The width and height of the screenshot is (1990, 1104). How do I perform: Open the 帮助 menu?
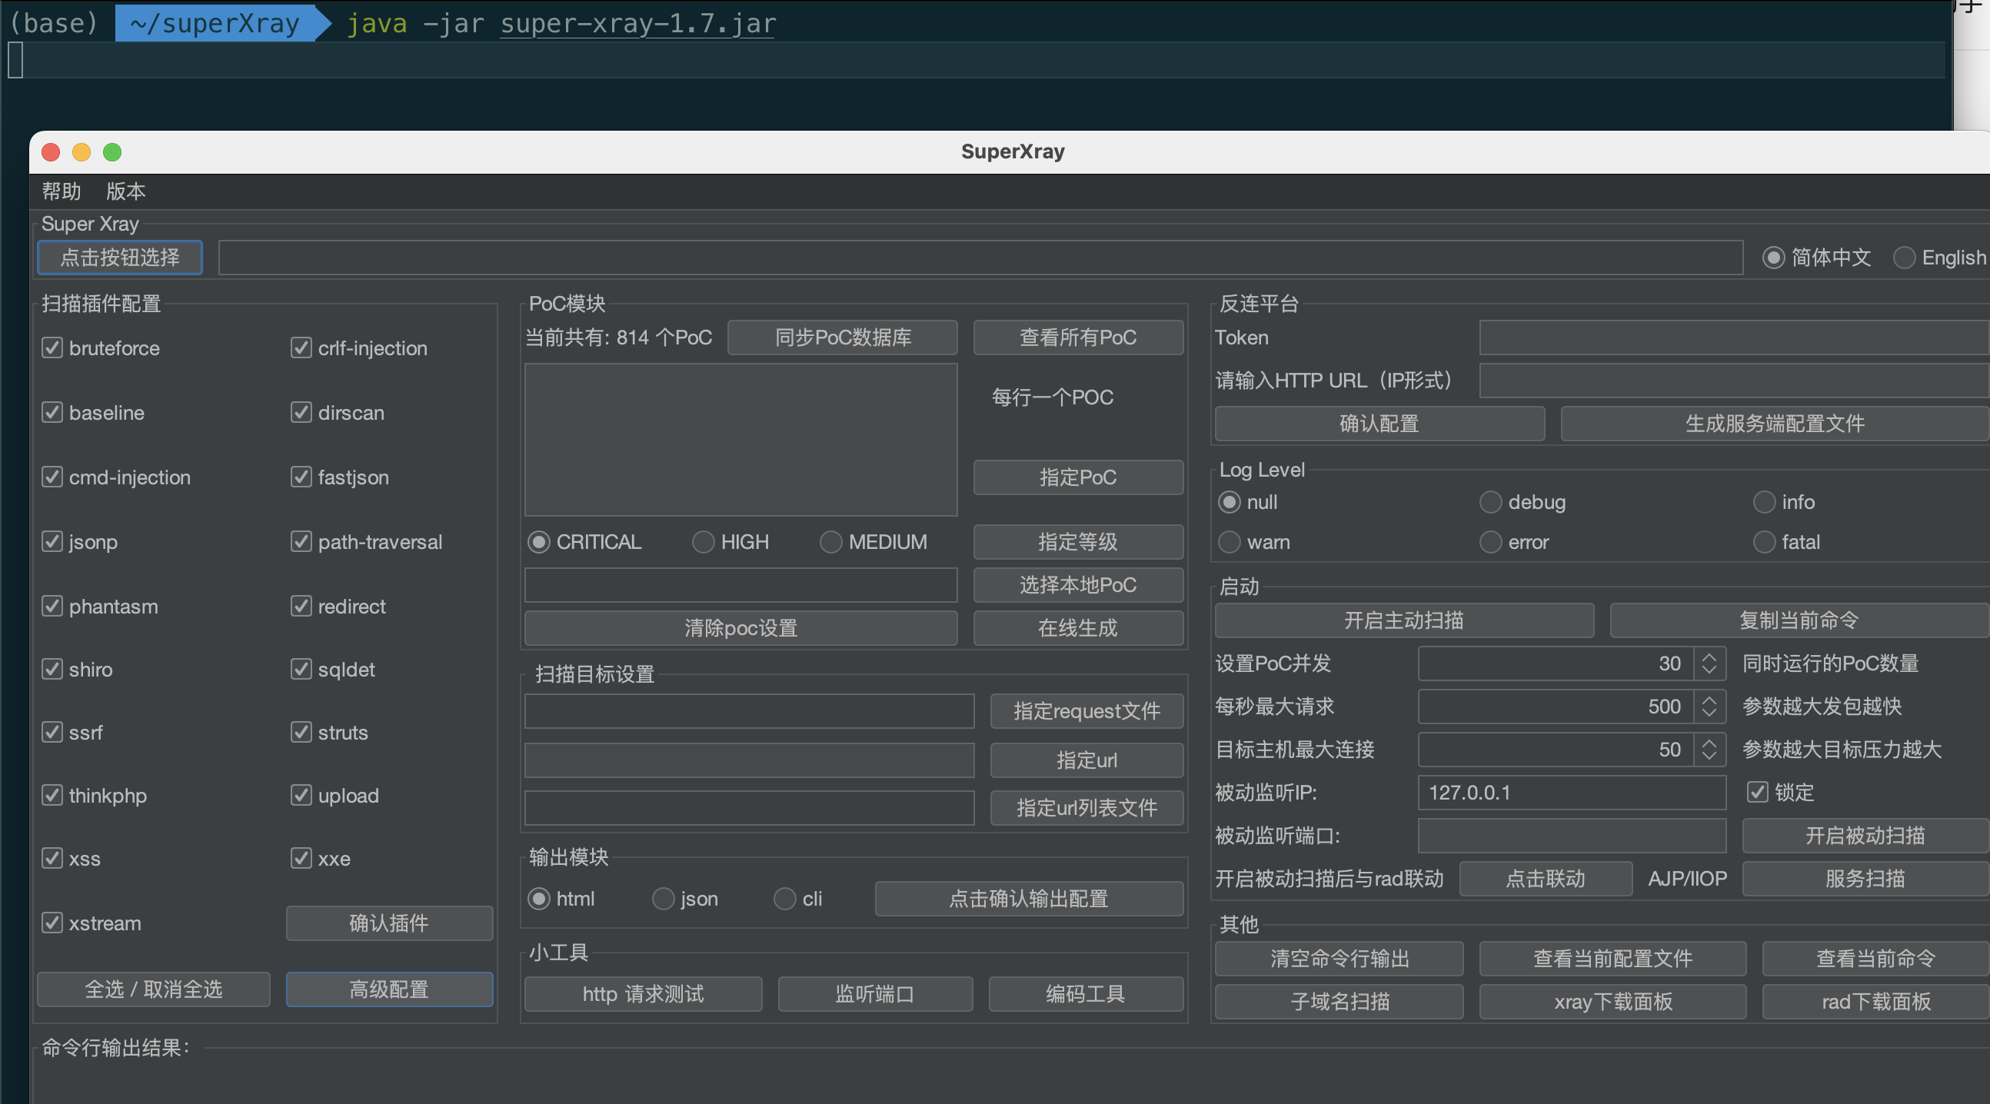61,191
